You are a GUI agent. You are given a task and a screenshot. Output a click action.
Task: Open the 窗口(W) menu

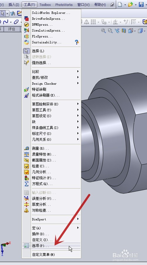coord(83,4)
